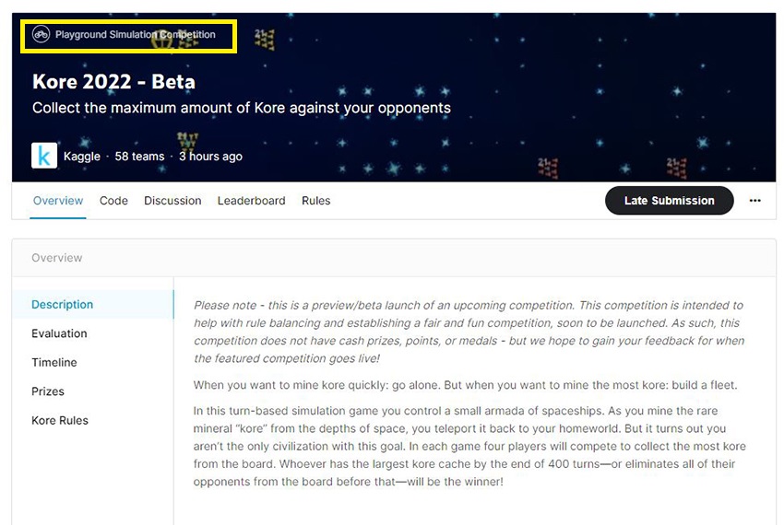Click the Playground competition bike icon

tap(41, 35)
